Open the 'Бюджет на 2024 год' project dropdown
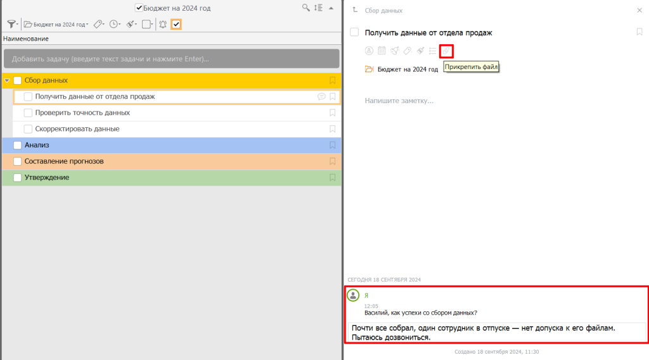Image resolution: width=649 pixels, height=360 pixels. (x=56, y=24)
